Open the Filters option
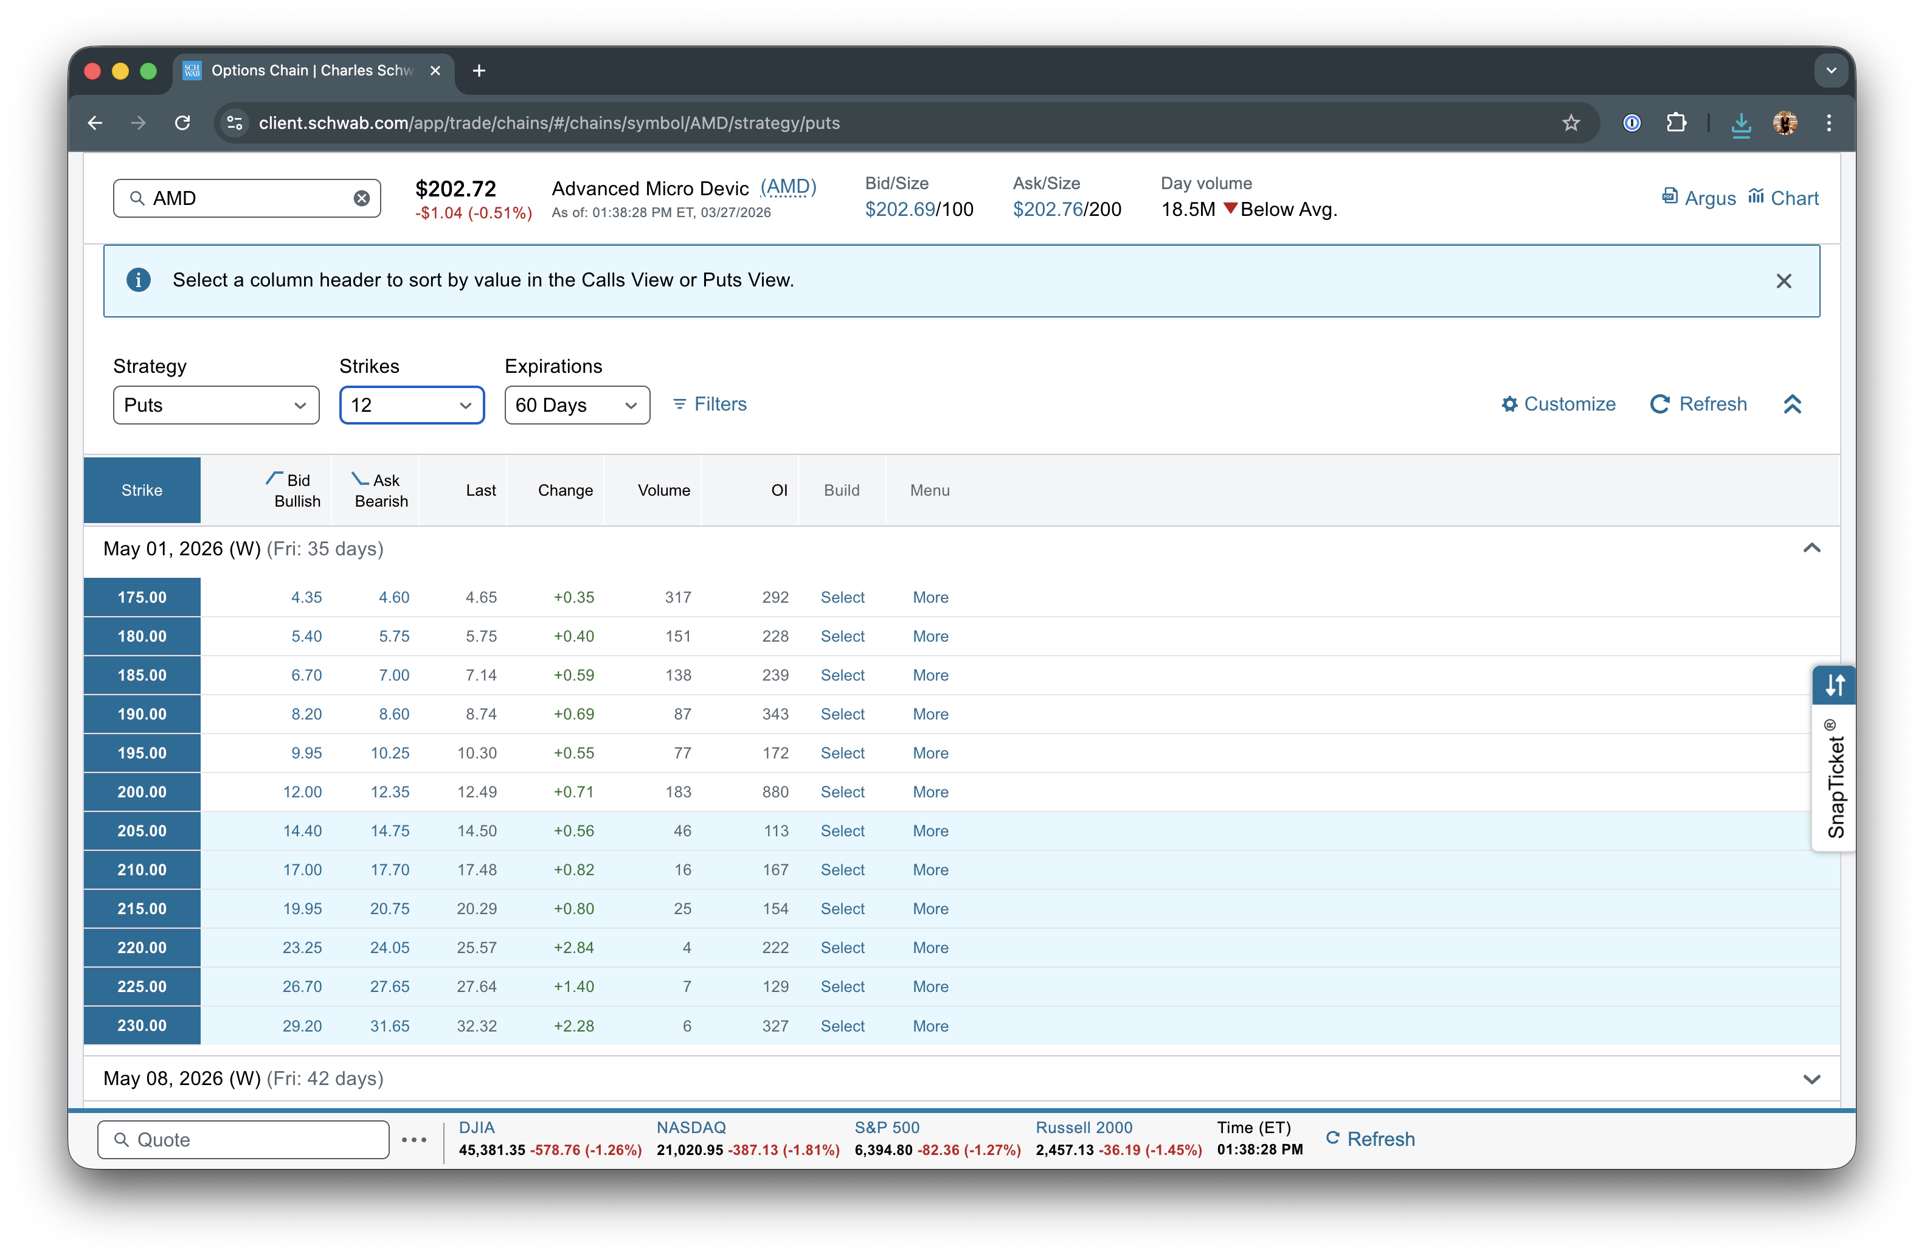This screenshot has width=1924, height=1259. [710, 404]
